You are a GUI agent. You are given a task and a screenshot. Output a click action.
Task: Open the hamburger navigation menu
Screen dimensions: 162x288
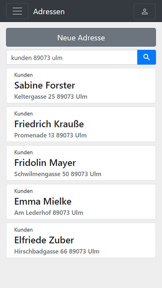coord(17,11)
